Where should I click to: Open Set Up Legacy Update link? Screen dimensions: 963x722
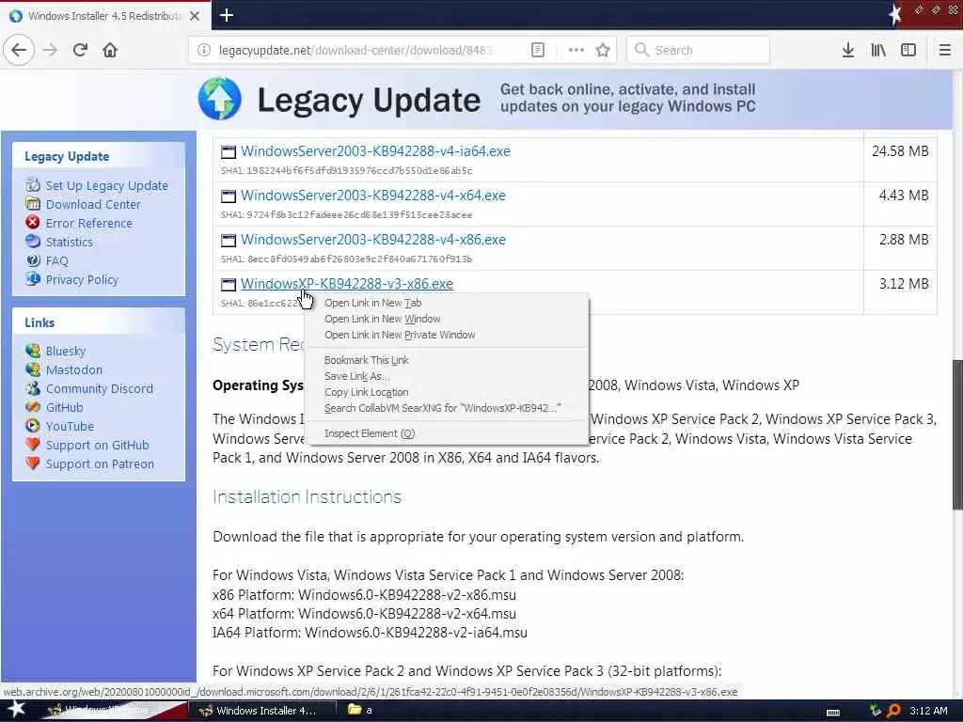pos(107,185)
